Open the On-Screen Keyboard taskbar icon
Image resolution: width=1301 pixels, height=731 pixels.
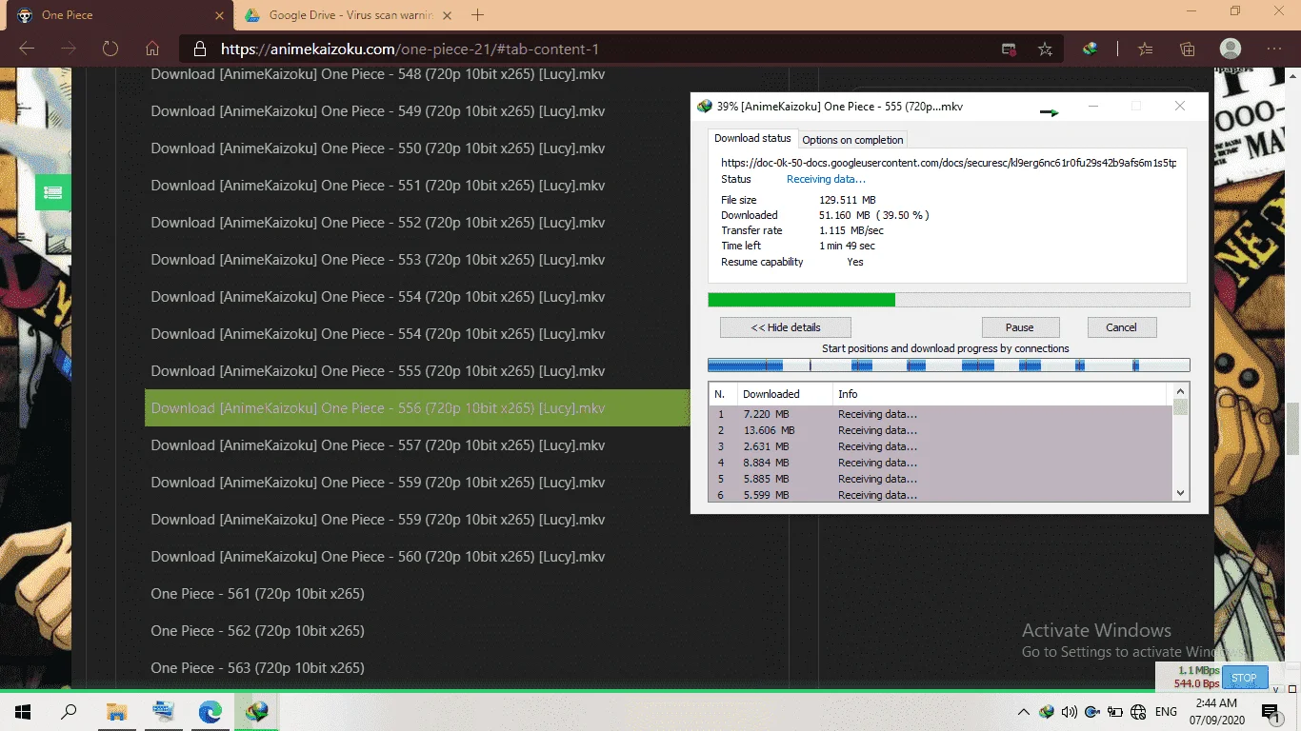pyautogui.click(x=163, y=711)
